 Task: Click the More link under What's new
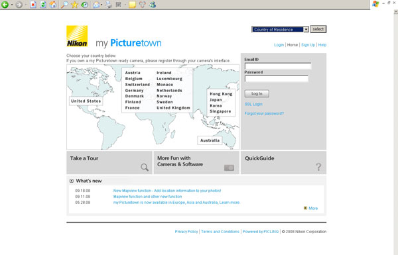point(313,208)
